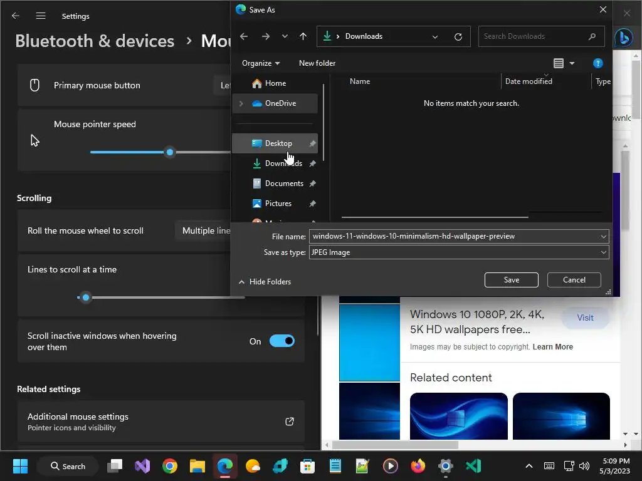Click Hide Folders
642x481 pixels.
click(x=265, y=282)
